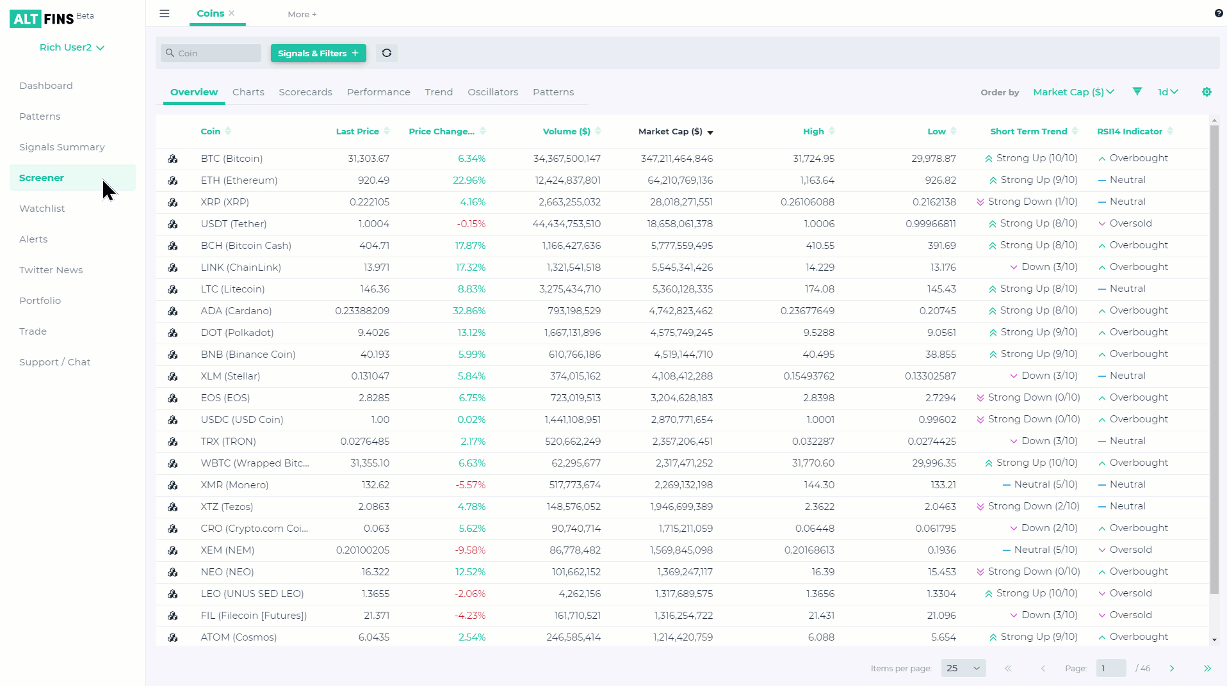Click the table vertical scrollbar
Viewport: 1227px width, 686px height.
coord(1214,358)
